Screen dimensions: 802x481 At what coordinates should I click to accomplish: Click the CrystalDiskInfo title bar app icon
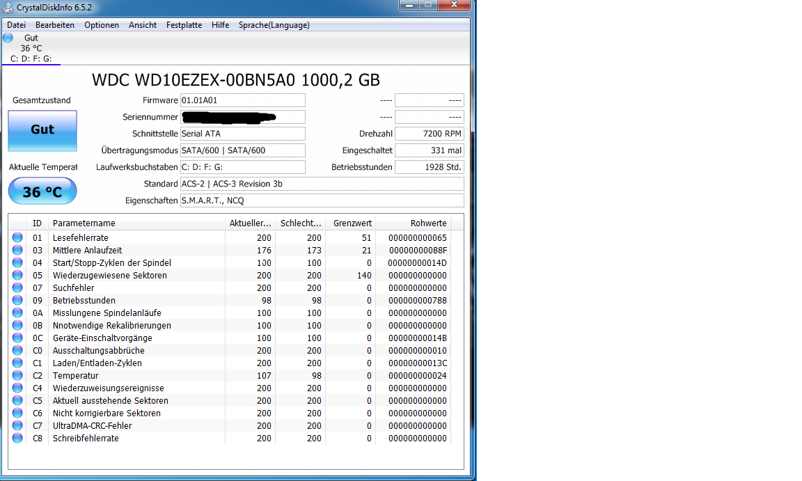8,7
